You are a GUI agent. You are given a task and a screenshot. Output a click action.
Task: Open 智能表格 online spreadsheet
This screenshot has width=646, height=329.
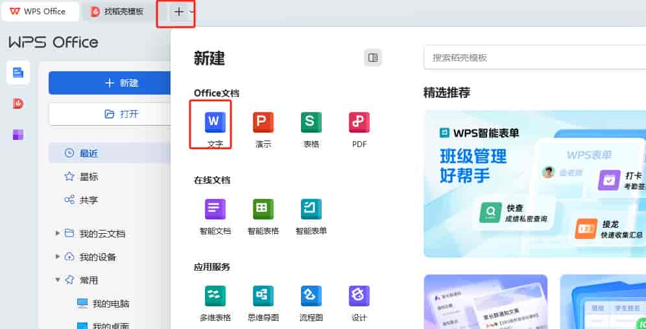coord(263,216)
